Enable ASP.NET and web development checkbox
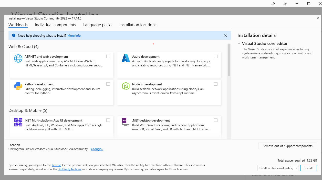The height and width of the screenshot is (180, 322). 108,56
